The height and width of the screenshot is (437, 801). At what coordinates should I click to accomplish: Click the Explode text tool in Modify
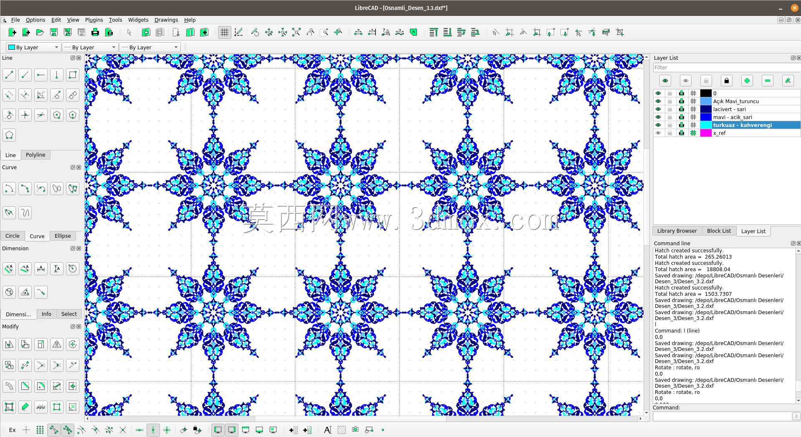point(41,407)
